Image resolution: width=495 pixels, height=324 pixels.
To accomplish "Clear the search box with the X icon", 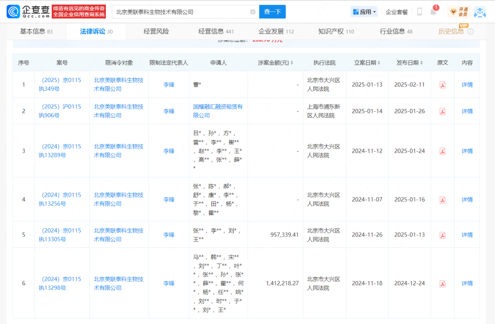I will (253, 11).
